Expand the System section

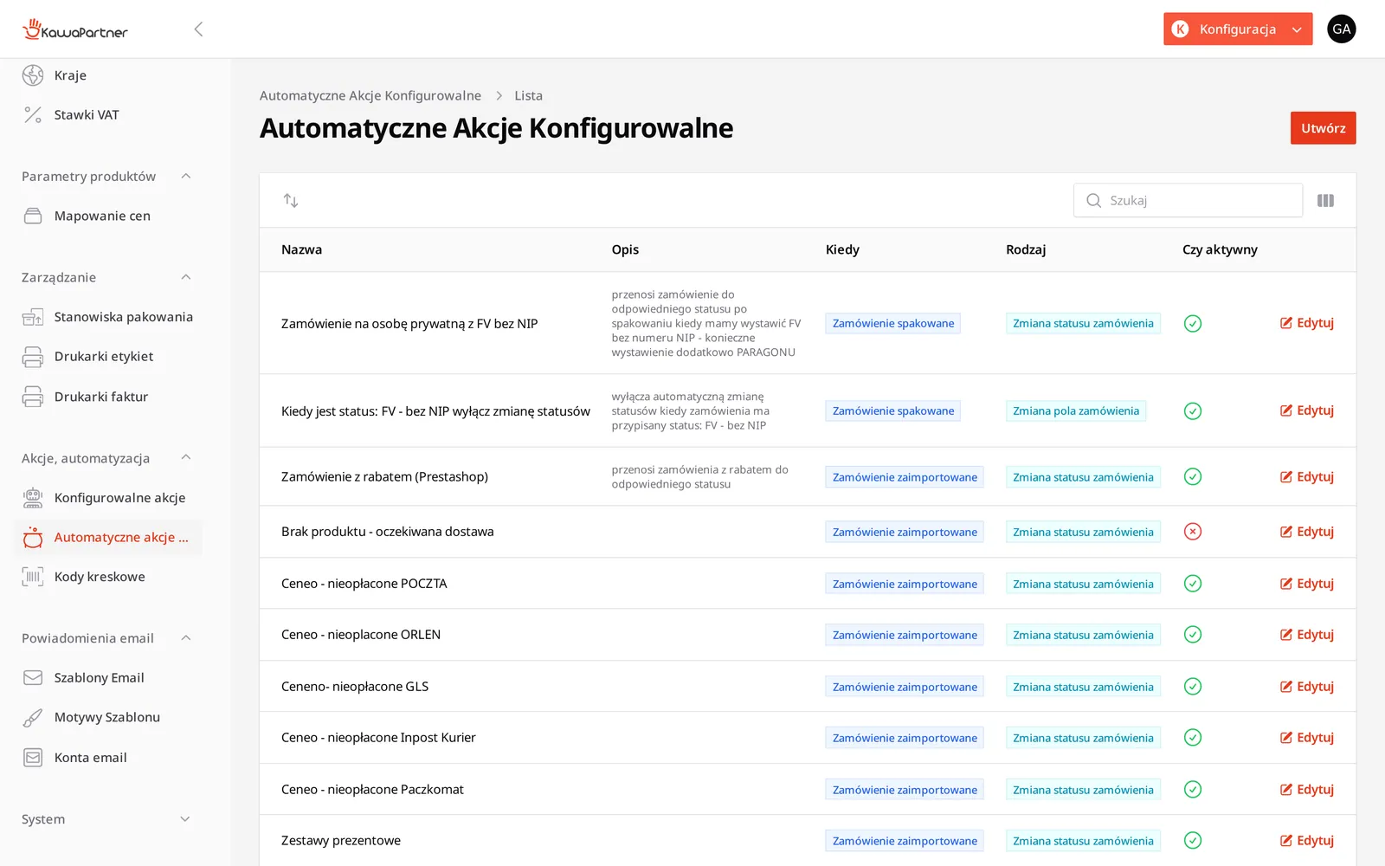point(185,819)
